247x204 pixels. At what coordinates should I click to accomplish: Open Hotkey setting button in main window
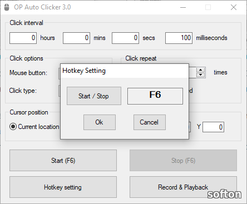click(63, 187)
